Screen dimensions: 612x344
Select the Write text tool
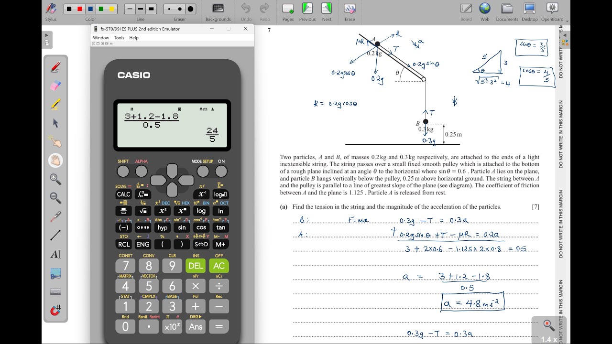coord(55,254)
